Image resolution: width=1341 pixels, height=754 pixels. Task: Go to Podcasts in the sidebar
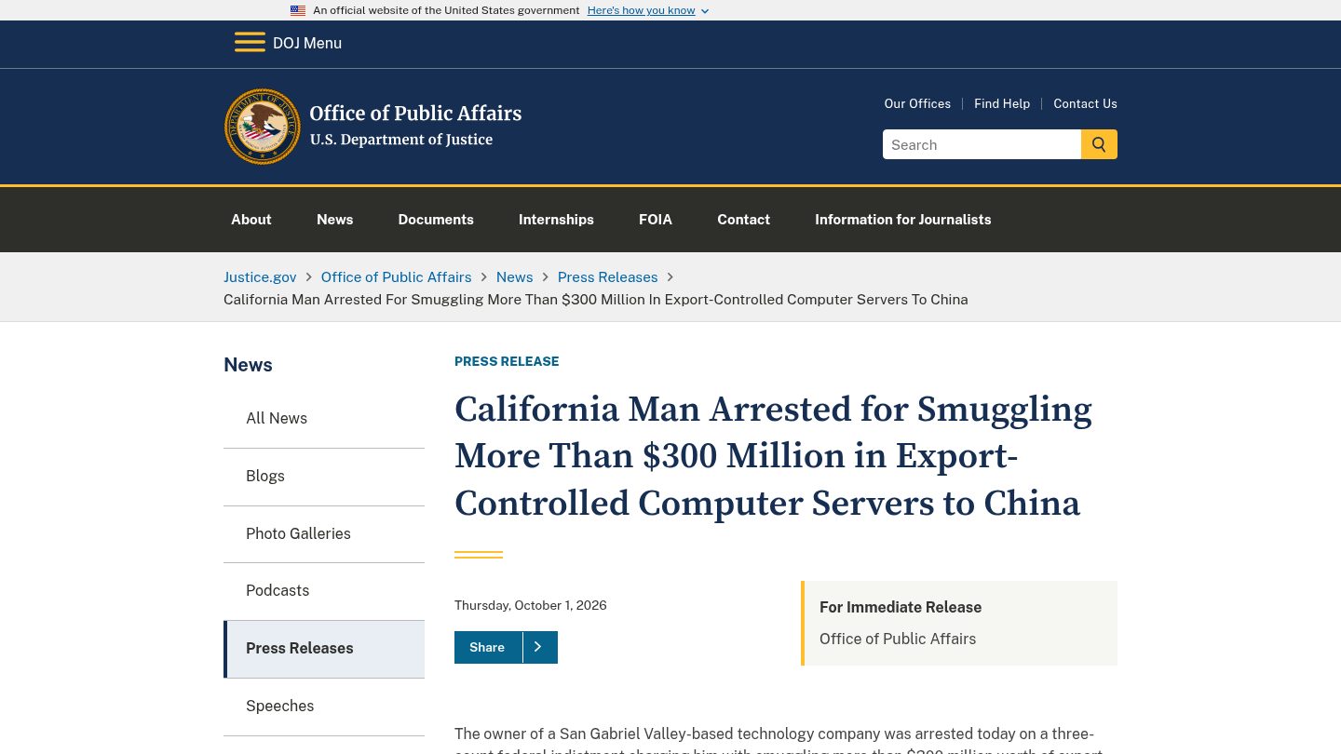(x=324, y=591)
